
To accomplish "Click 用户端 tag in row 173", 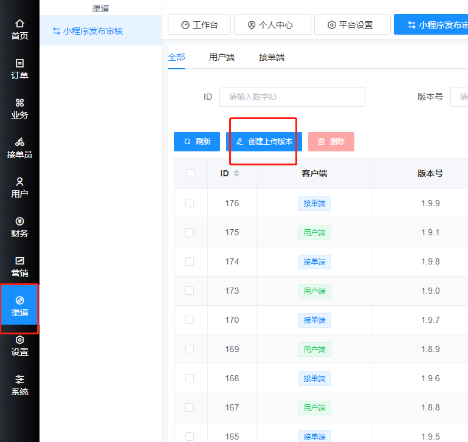I will (x=315, y=291).
